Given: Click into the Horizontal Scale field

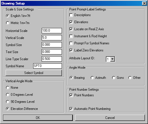Looking at the screenshot, I should coord(52,31).
